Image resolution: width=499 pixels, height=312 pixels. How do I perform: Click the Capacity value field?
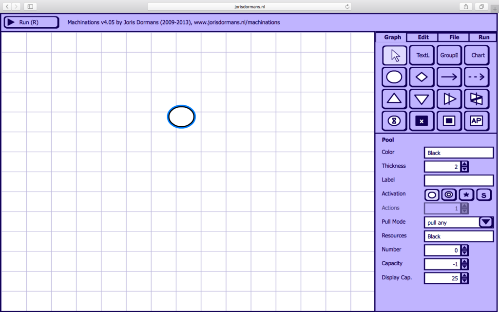point(442,264)
